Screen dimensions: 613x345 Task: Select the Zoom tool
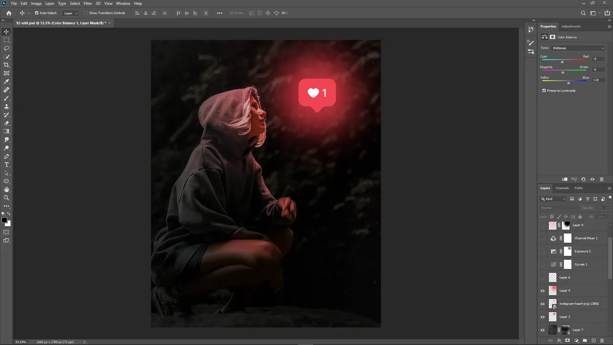pyautogui.click(x=6, y=198)
